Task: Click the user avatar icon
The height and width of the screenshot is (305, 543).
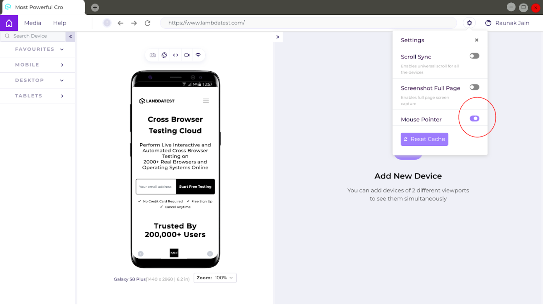Action: pyautogui.click(x=488, y=23)
